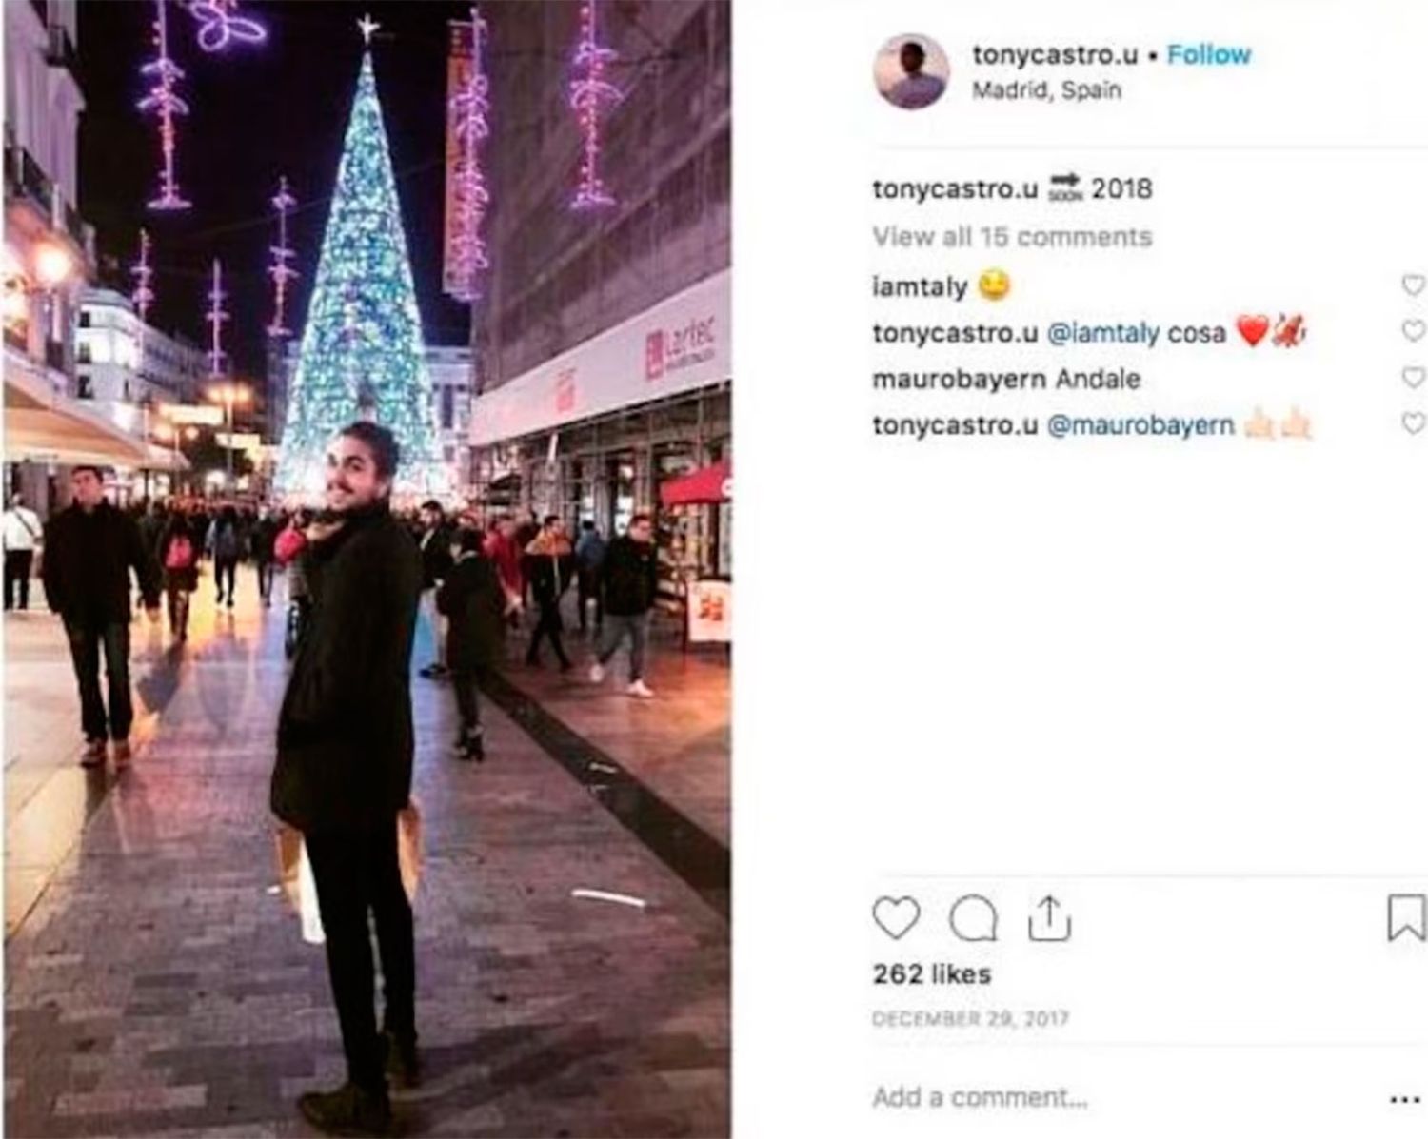Viewport: 1428px width, 1139px height.
Task: Open the three-dot more options menu
Action: (x=1405, y=1099)
